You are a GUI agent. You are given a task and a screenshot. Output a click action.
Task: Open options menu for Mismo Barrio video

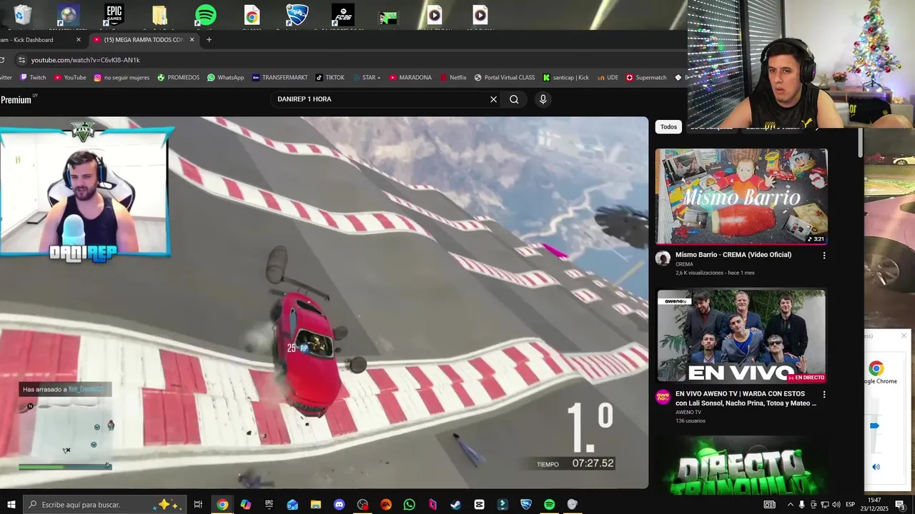824,256
